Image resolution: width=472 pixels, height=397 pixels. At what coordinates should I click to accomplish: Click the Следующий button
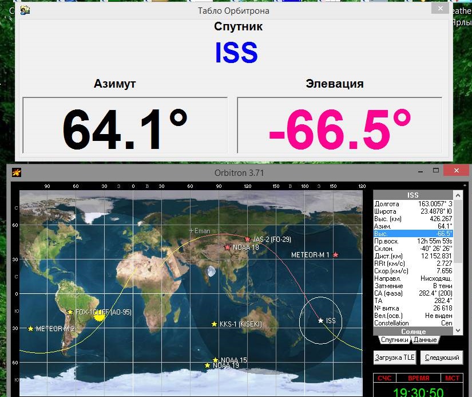click(x=442, y=357)
